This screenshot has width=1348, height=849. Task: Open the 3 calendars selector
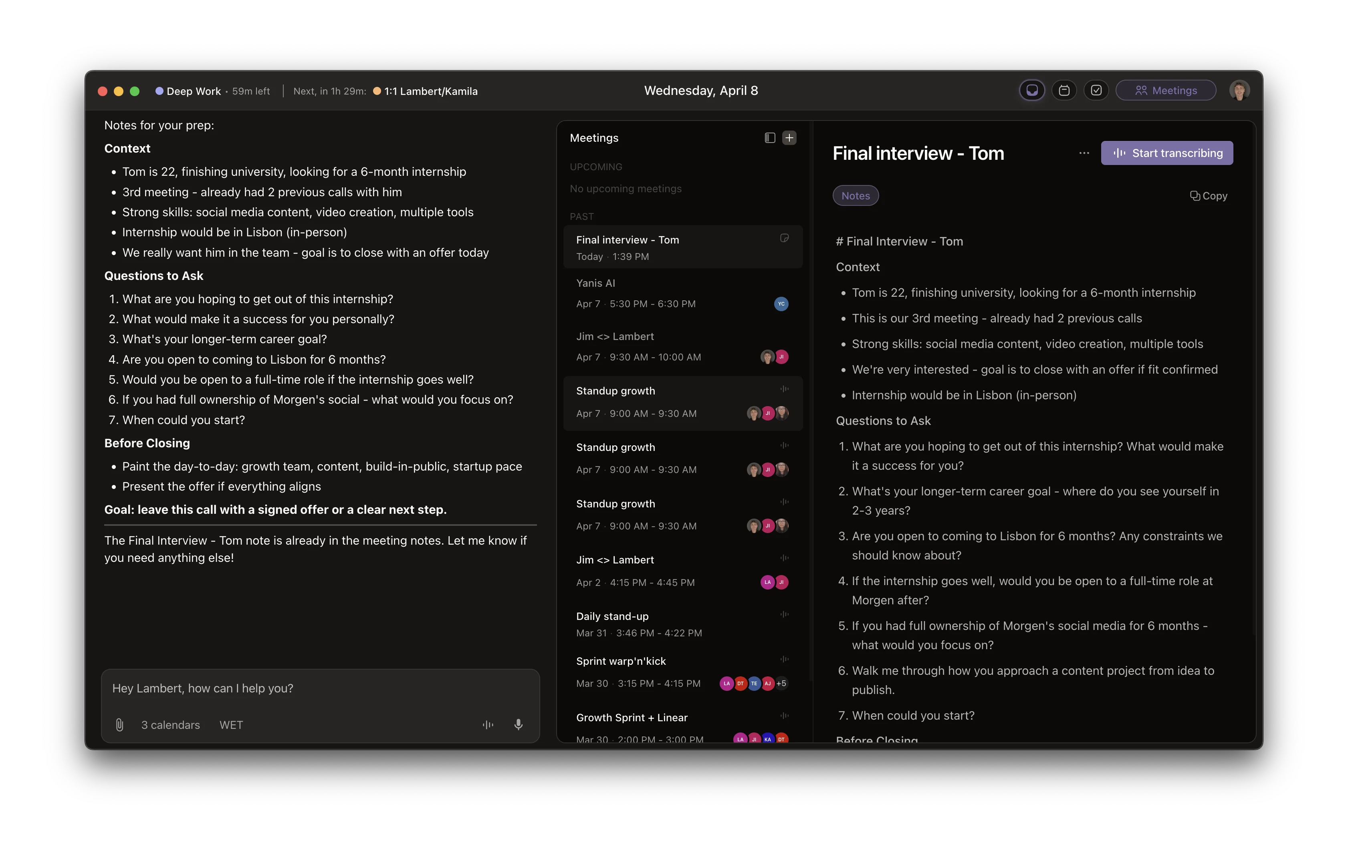pos(170,725)
